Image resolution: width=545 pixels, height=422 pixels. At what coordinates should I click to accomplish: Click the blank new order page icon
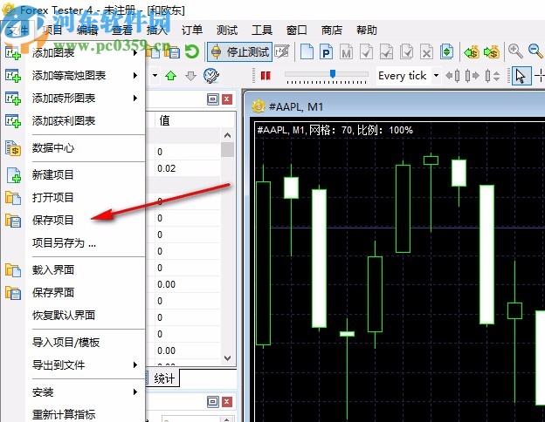coord(307,52)
